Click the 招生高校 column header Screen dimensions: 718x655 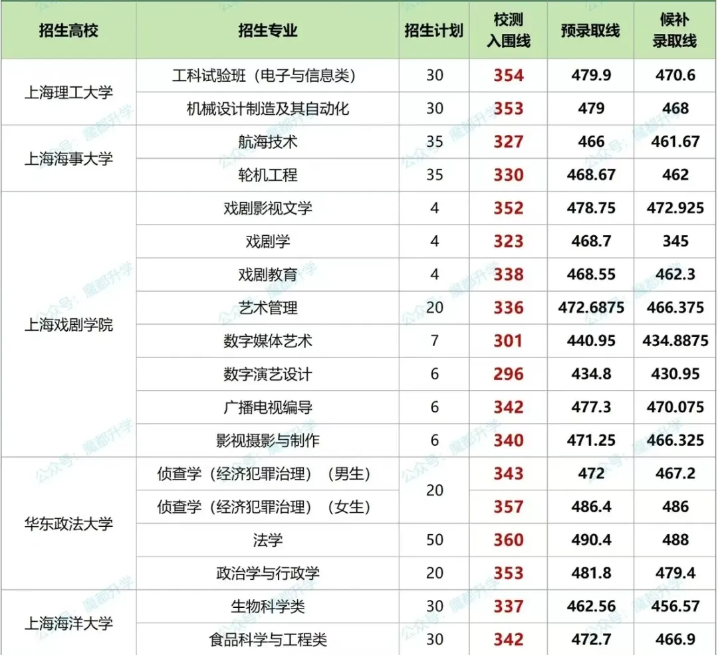click(68, 31)
